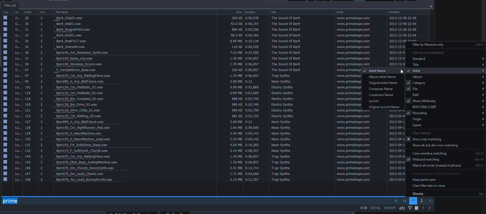
Task: Click the Facebook icon in status bar
Action: tap(423, 208)
